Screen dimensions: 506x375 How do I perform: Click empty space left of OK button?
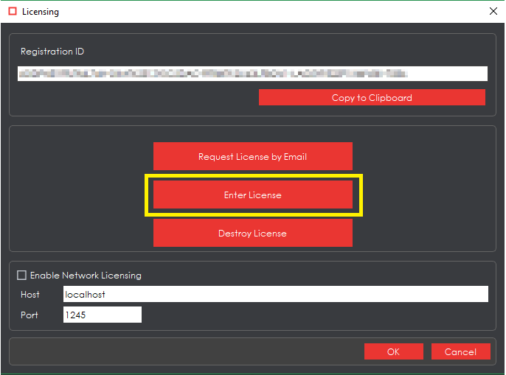click(x=184, y=351)
